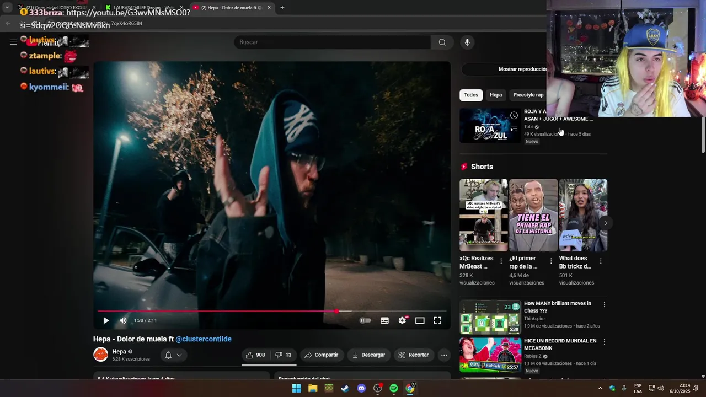Go back with the browser back arrow
Screen dimensions: 706x397
[x=8, y=23]
